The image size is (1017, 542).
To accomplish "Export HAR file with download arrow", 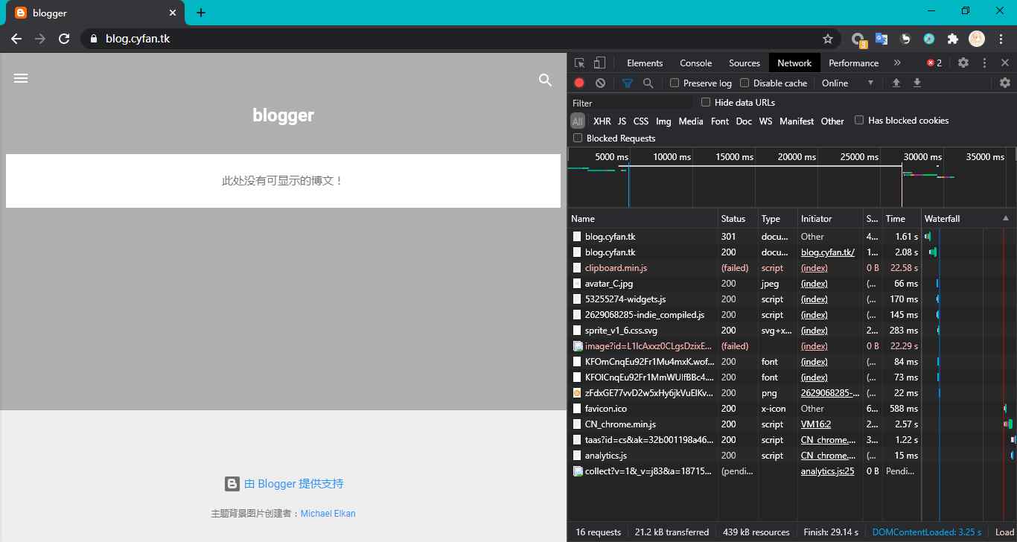I will coord(917,83).
